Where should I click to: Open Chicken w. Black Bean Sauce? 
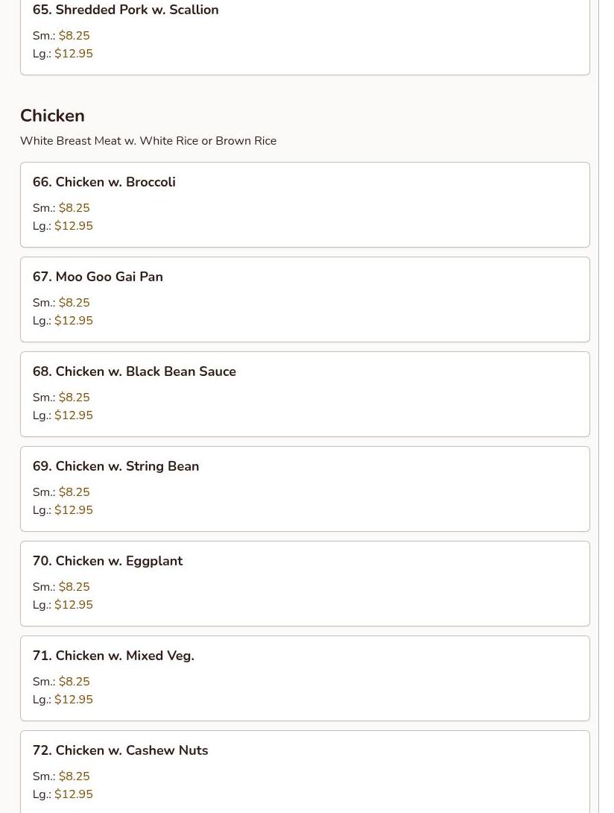coord(305,394)
